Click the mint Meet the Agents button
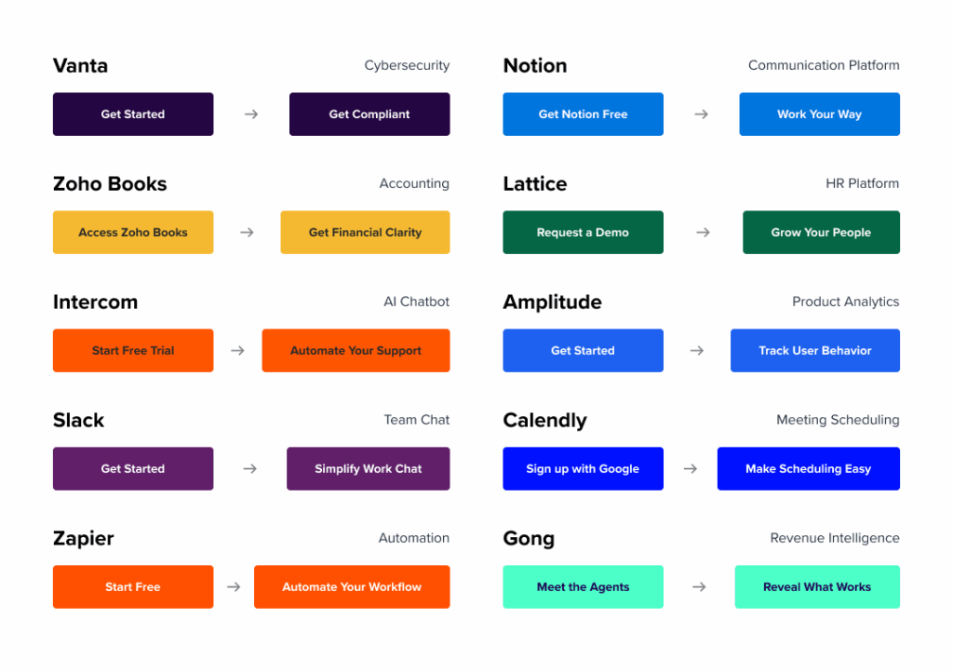953x672 pixels. (x=583, y=587)
